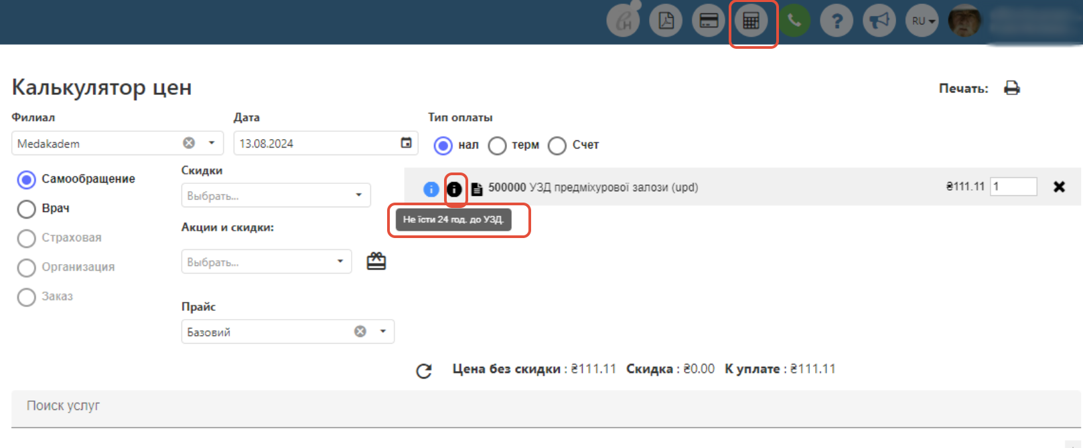The width and height of the screenshot is (1083, 448).
Task: Open the payment card icon
Action: [709, 21]
